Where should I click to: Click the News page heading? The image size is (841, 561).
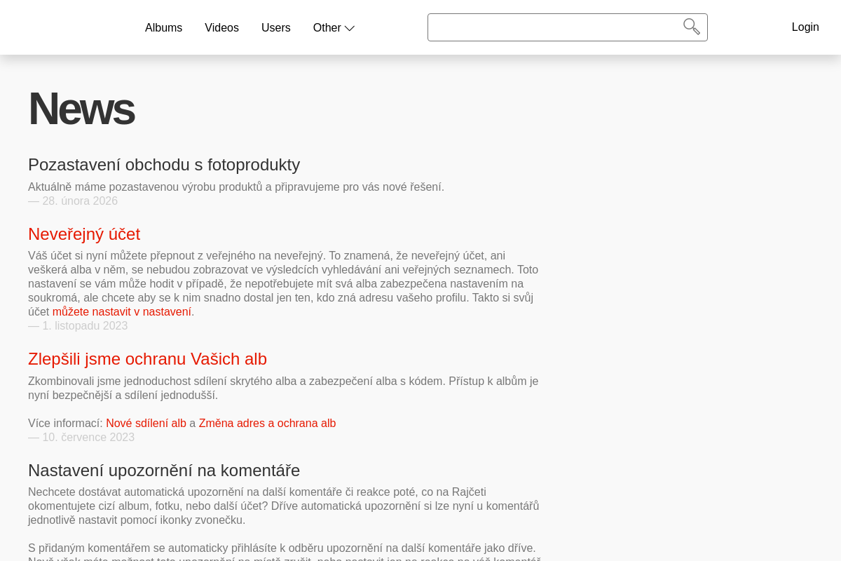[81, 109]
